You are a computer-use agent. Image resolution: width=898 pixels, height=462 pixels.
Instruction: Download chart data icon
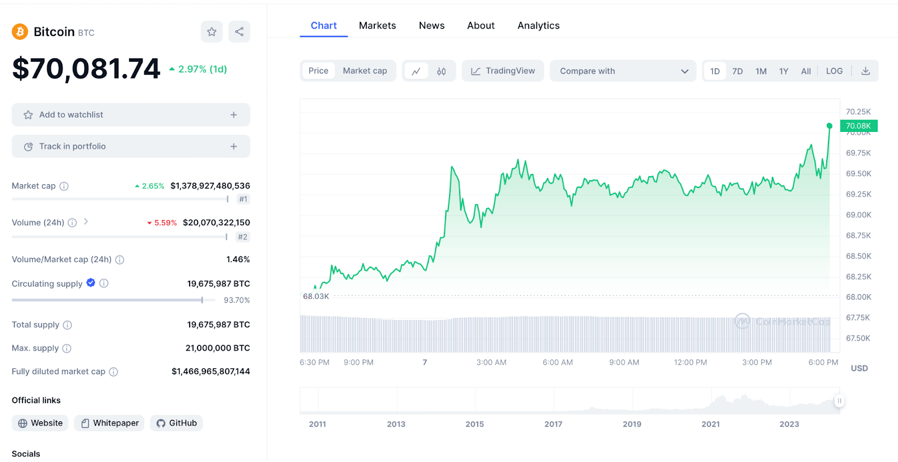point(865,71)
